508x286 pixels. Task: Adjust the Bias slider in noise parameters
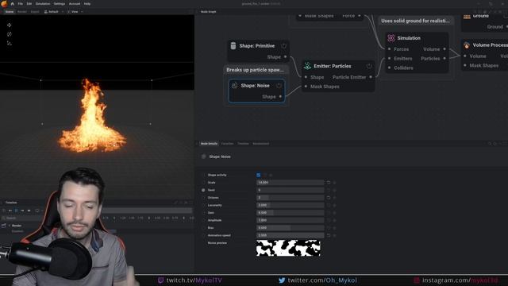click(291, 228)
